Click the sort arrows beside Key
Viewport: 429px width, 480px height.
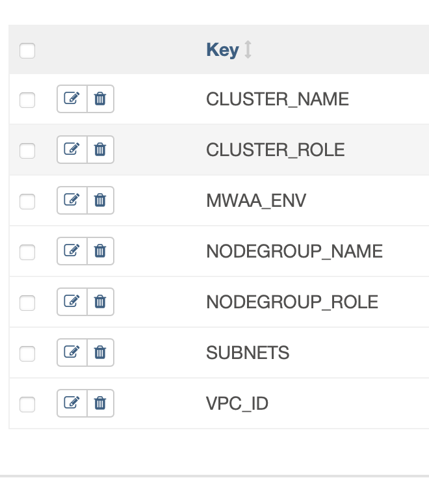[248, 49]
